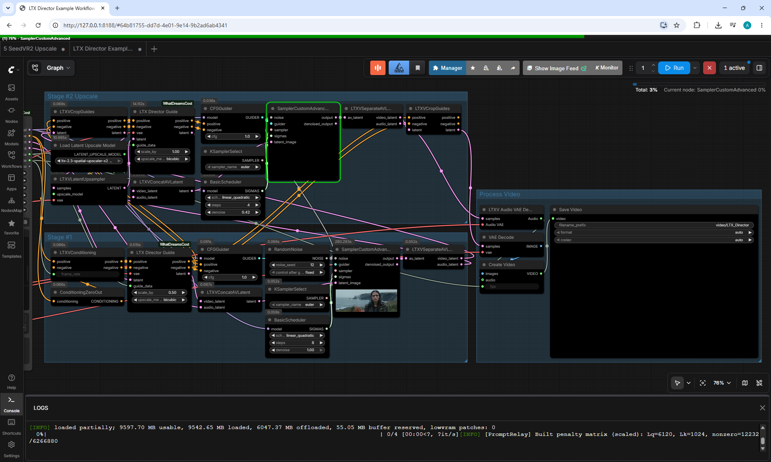Click the denoise 0.42 slider in BasicScheduler

pos(233,212)
